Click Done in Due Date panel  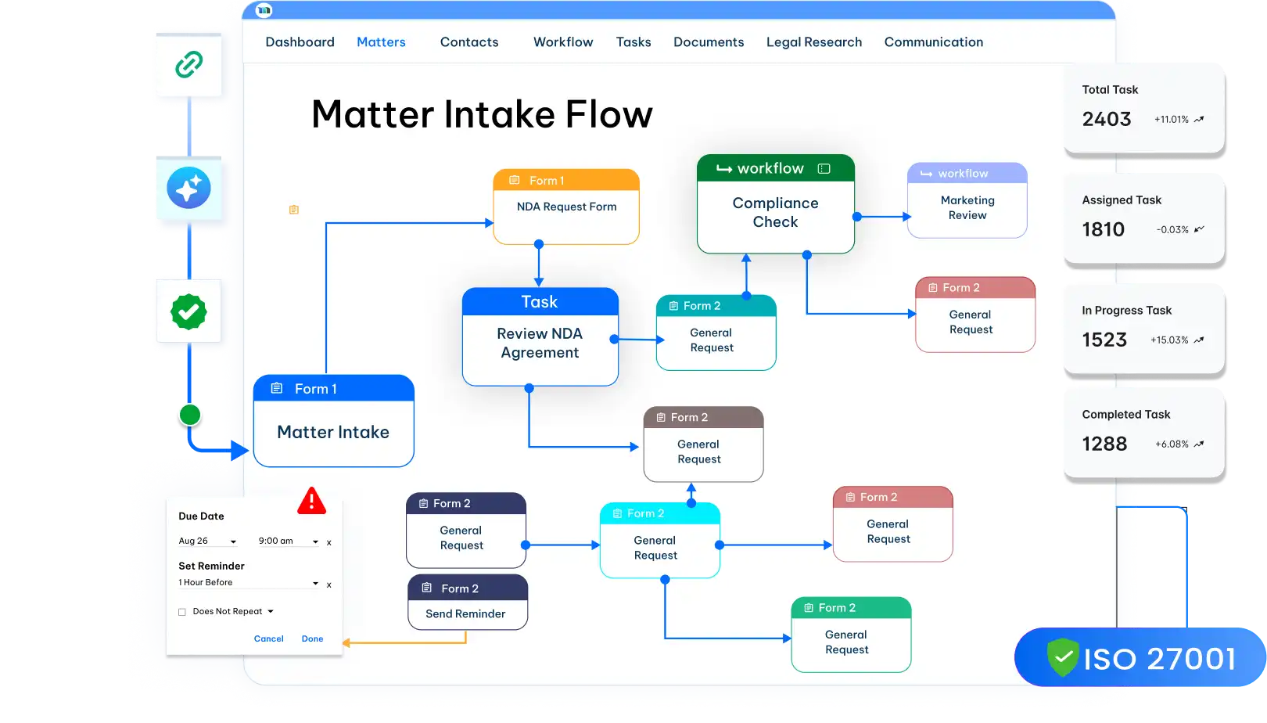point(312,638)
